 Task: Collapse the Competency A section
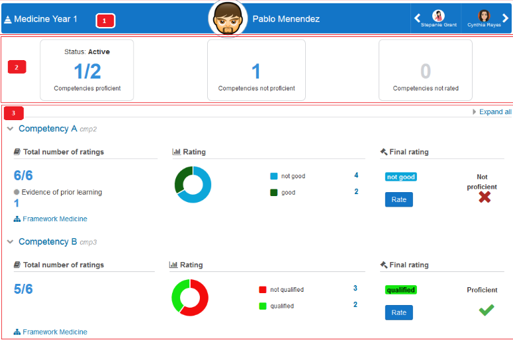[10, 129]
